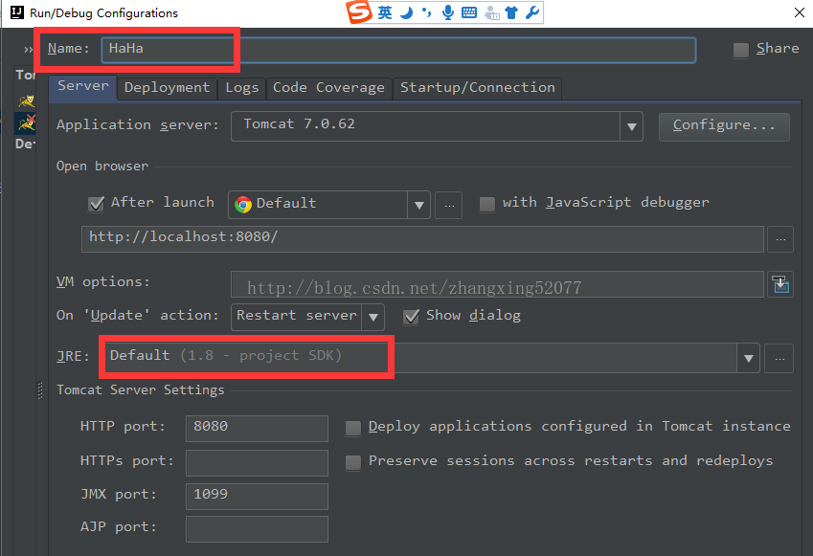Image resolution: width=813 pixels, height=556 pixels.
Task: Expand the collapsed toolbar chevron beside Name
Action: [x=28, y=49]
